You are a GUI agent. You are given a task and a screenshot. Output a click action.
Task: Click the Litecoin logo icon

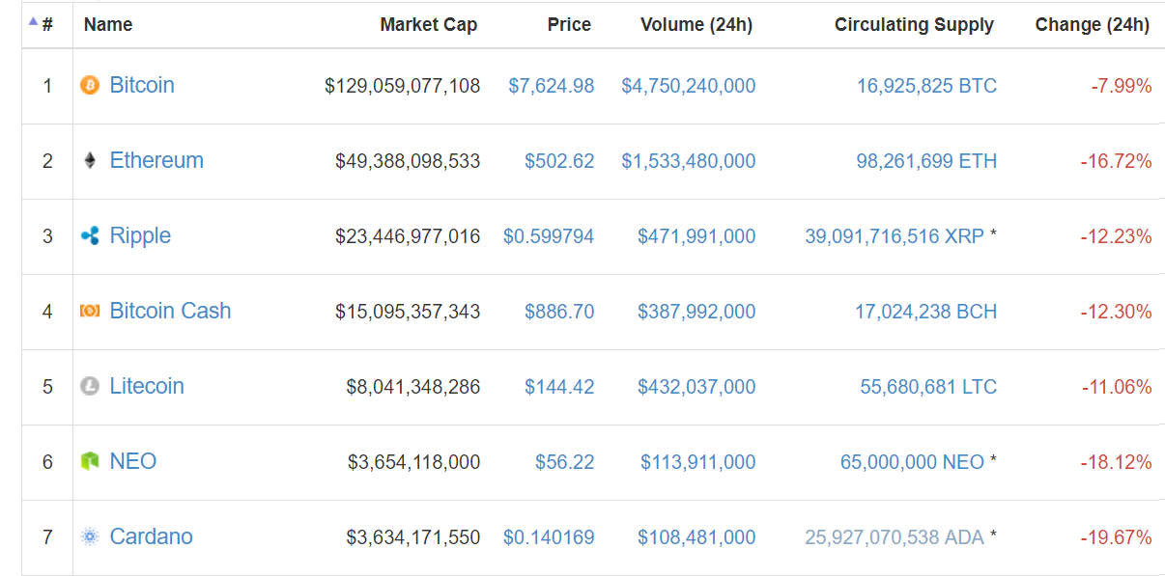[x=90, y=386]
